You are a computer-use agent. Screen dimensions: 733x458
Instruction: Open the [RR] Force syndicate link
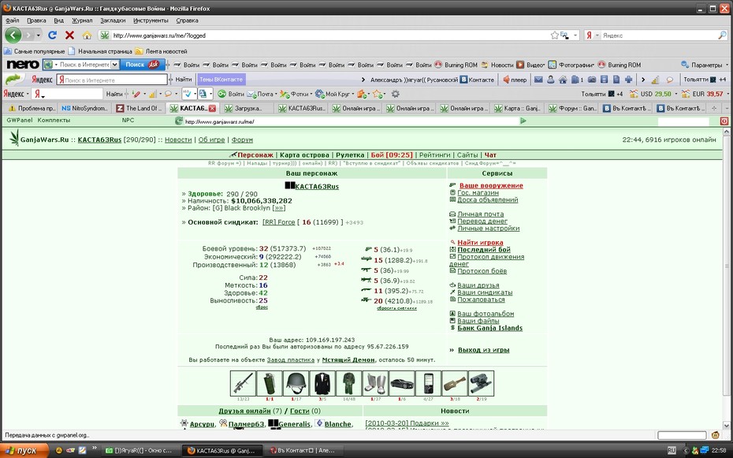point(278,222)
